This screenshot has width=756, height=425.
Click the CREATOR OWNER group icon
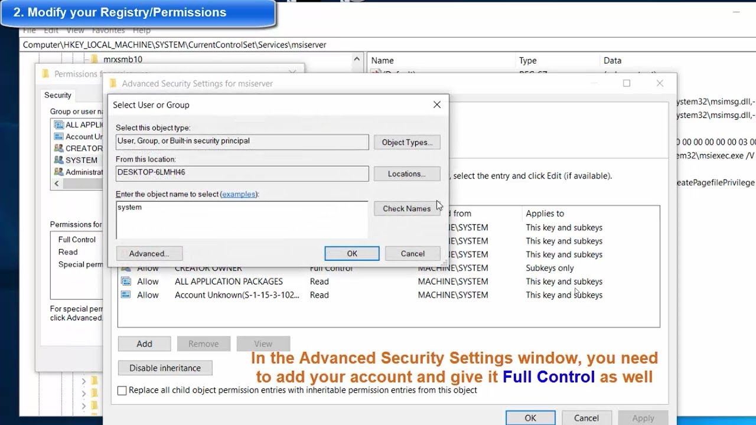(58, 148)
